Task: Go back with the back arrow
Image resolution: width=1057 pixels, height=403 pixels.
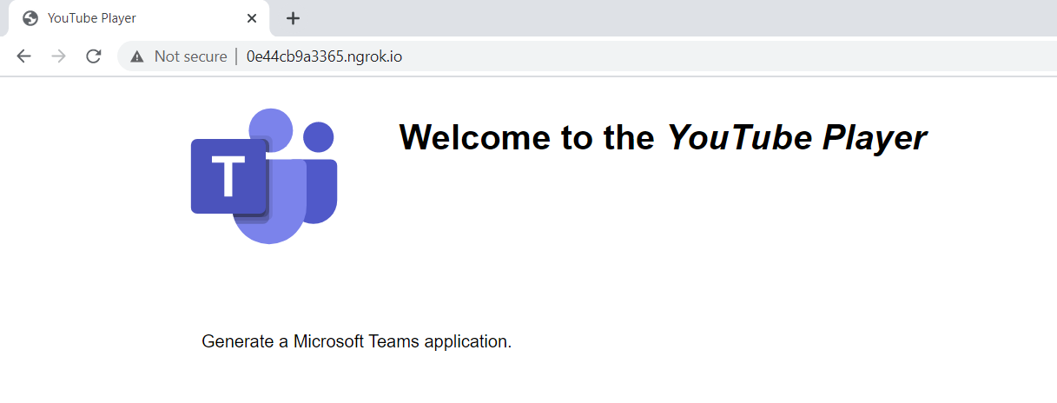Action: tap(24, 56)
